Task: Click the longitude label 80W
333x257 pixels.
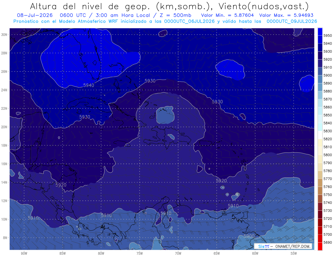Action: (x=101, y=253)
